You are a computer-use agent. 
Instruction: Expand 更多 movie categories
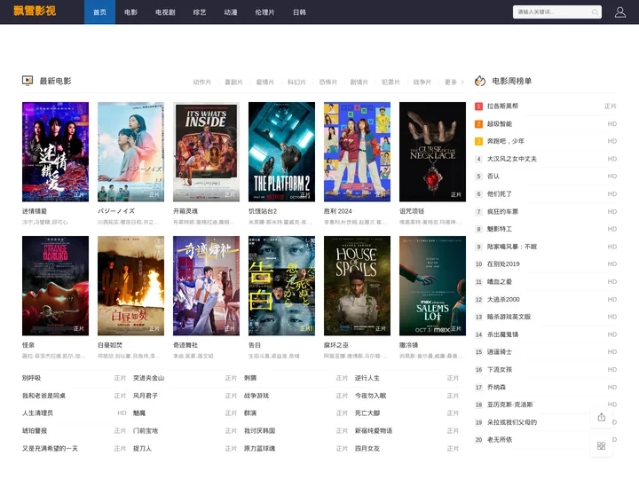click(x=454, y=82)
